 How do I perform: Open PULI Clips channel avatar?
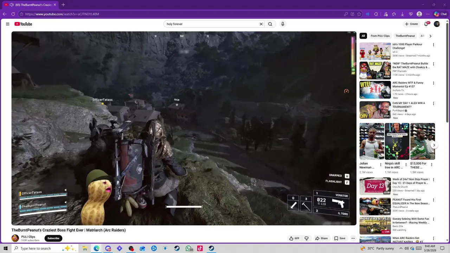coord(15,238)
